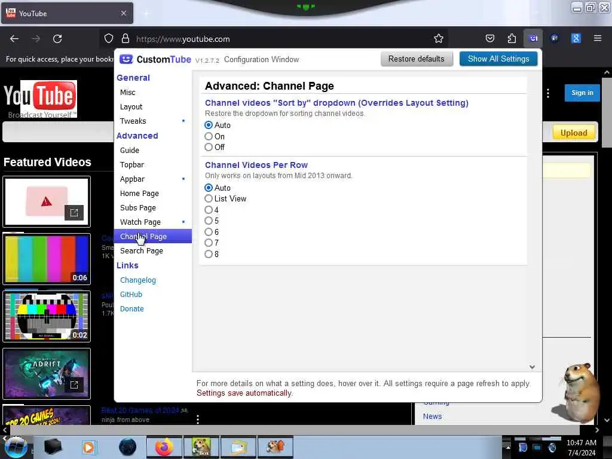
Task: Open the media player taskbar icon
Action: tap(88, 447)
